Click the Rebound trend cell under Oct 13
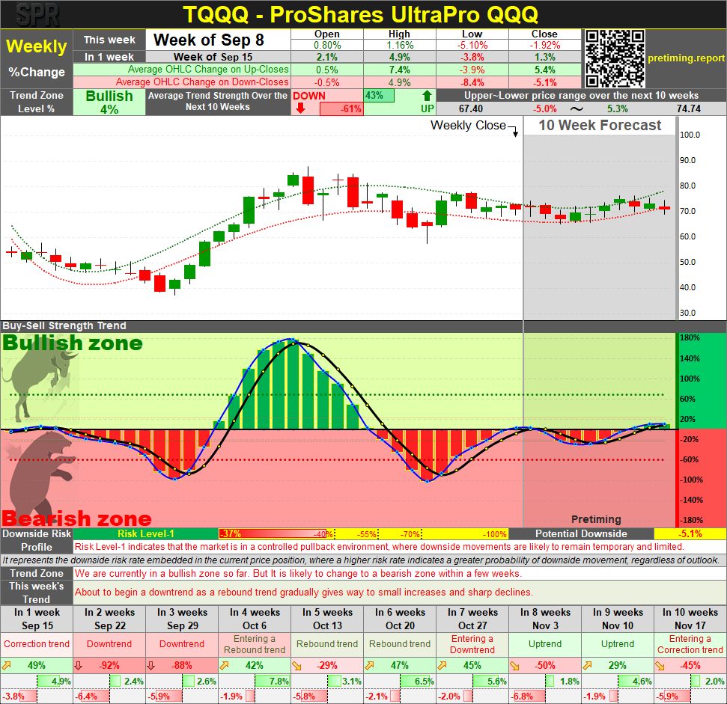 click(327, 644)
